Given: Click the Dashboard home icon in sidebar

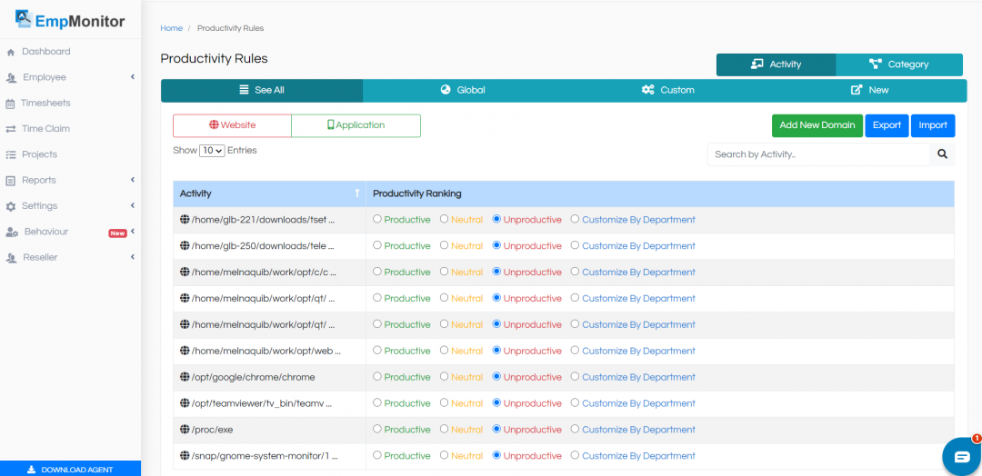Looking at the screenshot, I should point(11,53).
